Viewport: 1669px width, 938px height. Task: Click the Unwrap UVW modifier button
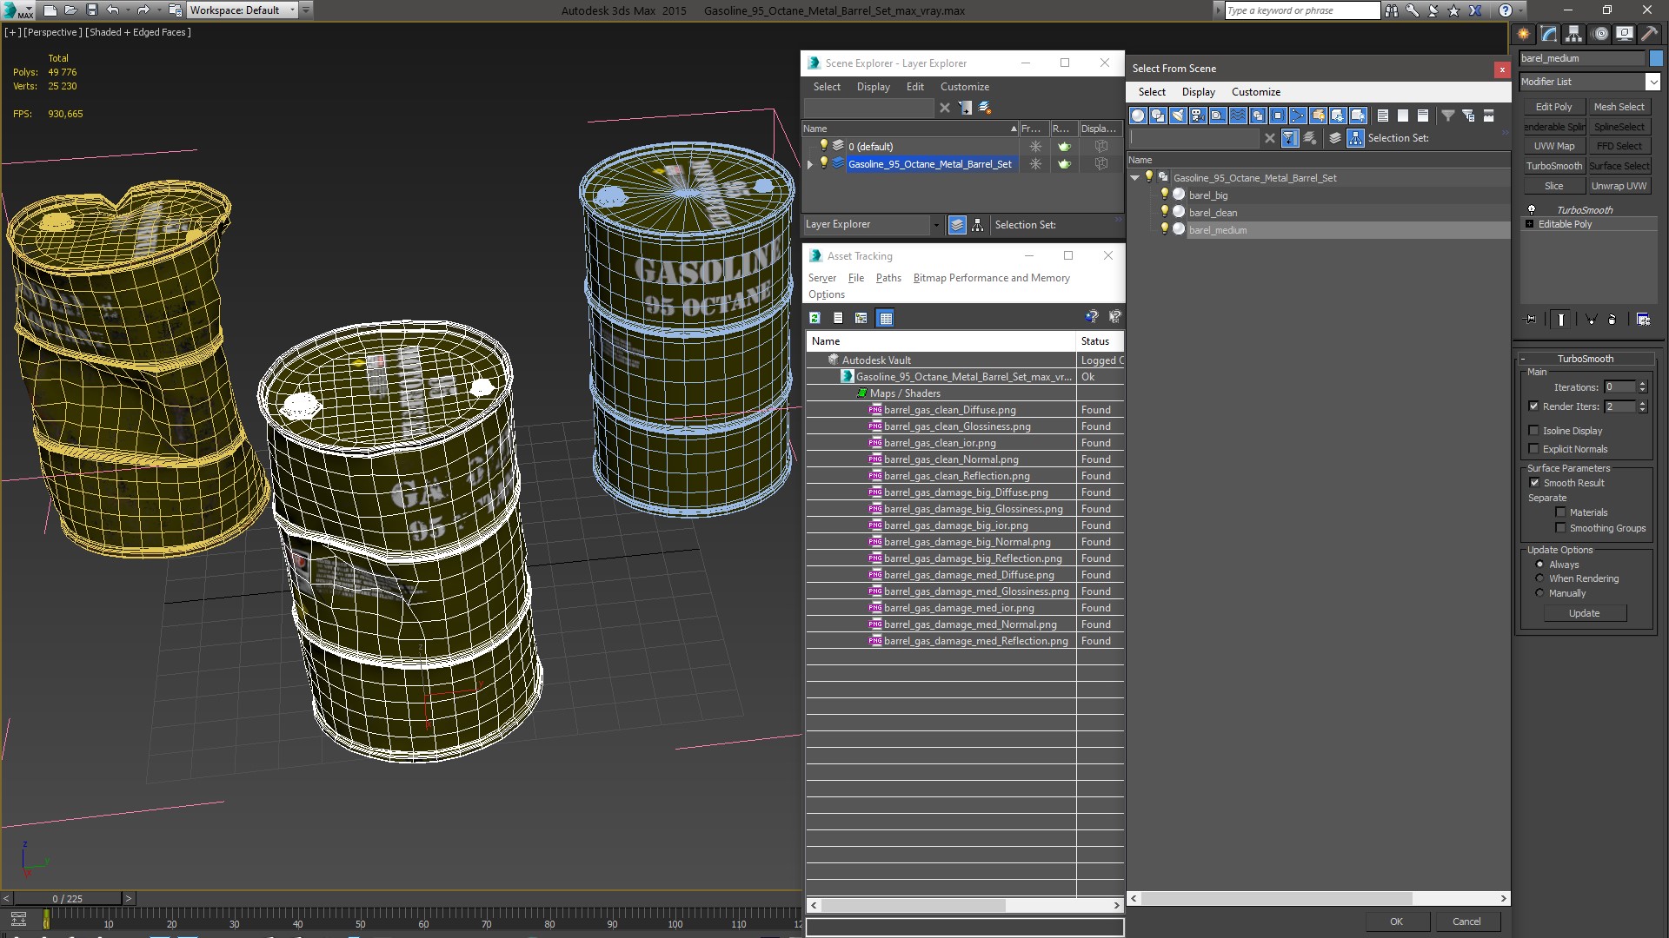(x=1619, y=186)
